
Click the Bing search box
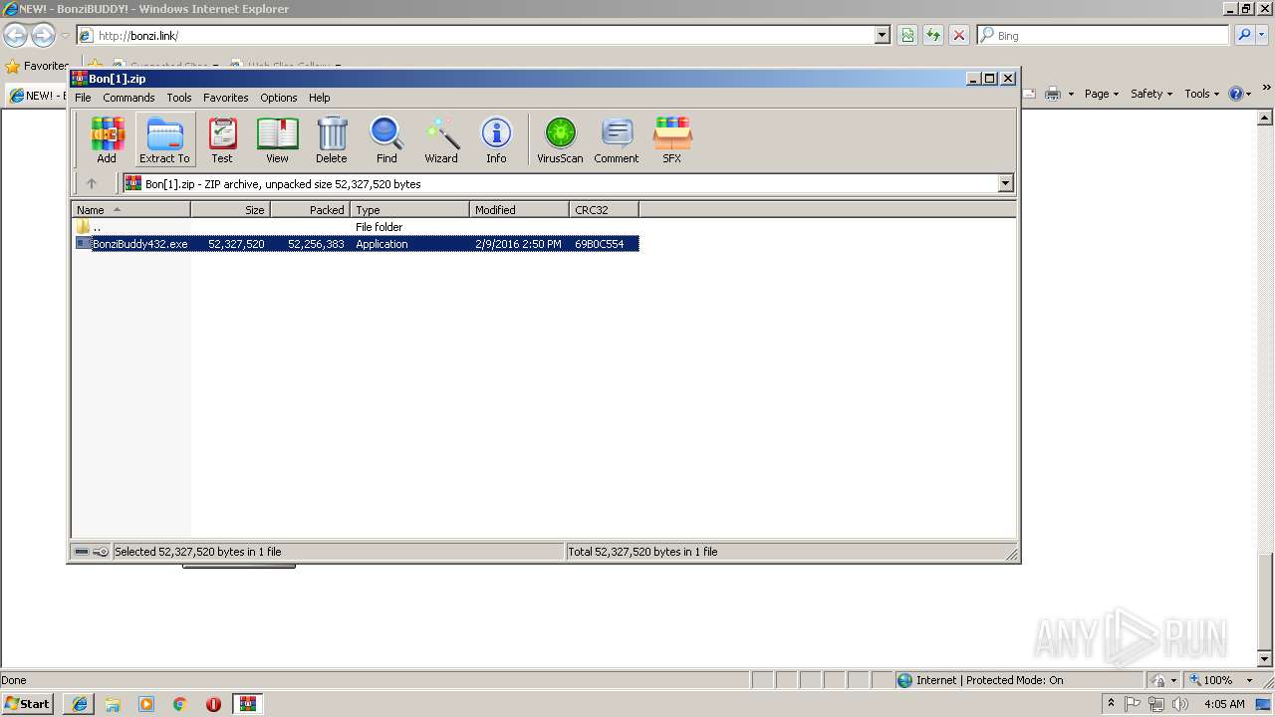point(1103,35)
